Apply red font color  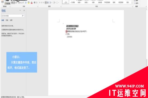(32, 3)
